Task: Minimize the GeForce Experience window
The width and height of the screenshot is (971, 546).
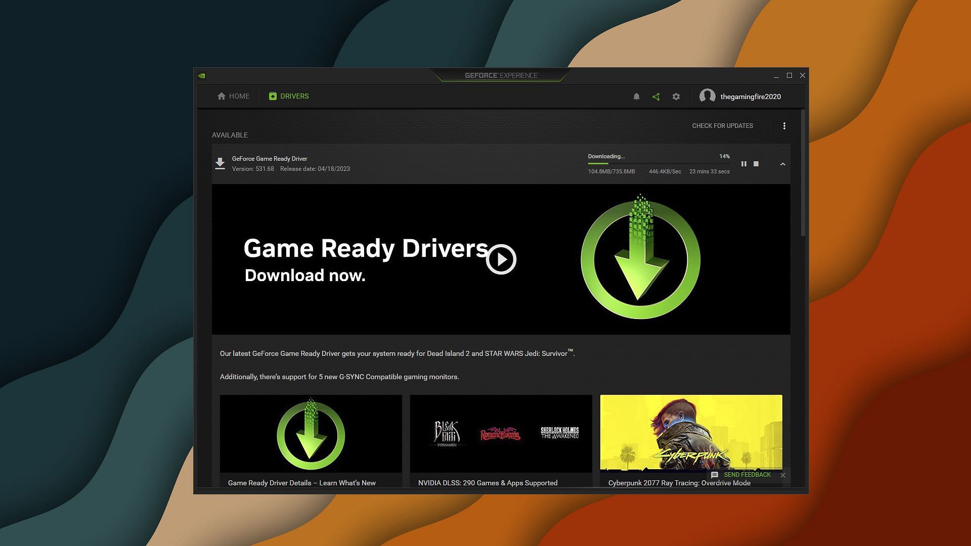Action: (x=776, y=76)
